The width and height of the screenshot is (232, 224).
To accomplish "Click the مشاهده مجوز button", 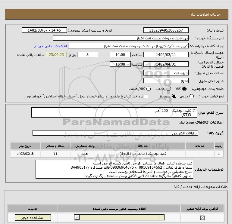I will 33,217.
